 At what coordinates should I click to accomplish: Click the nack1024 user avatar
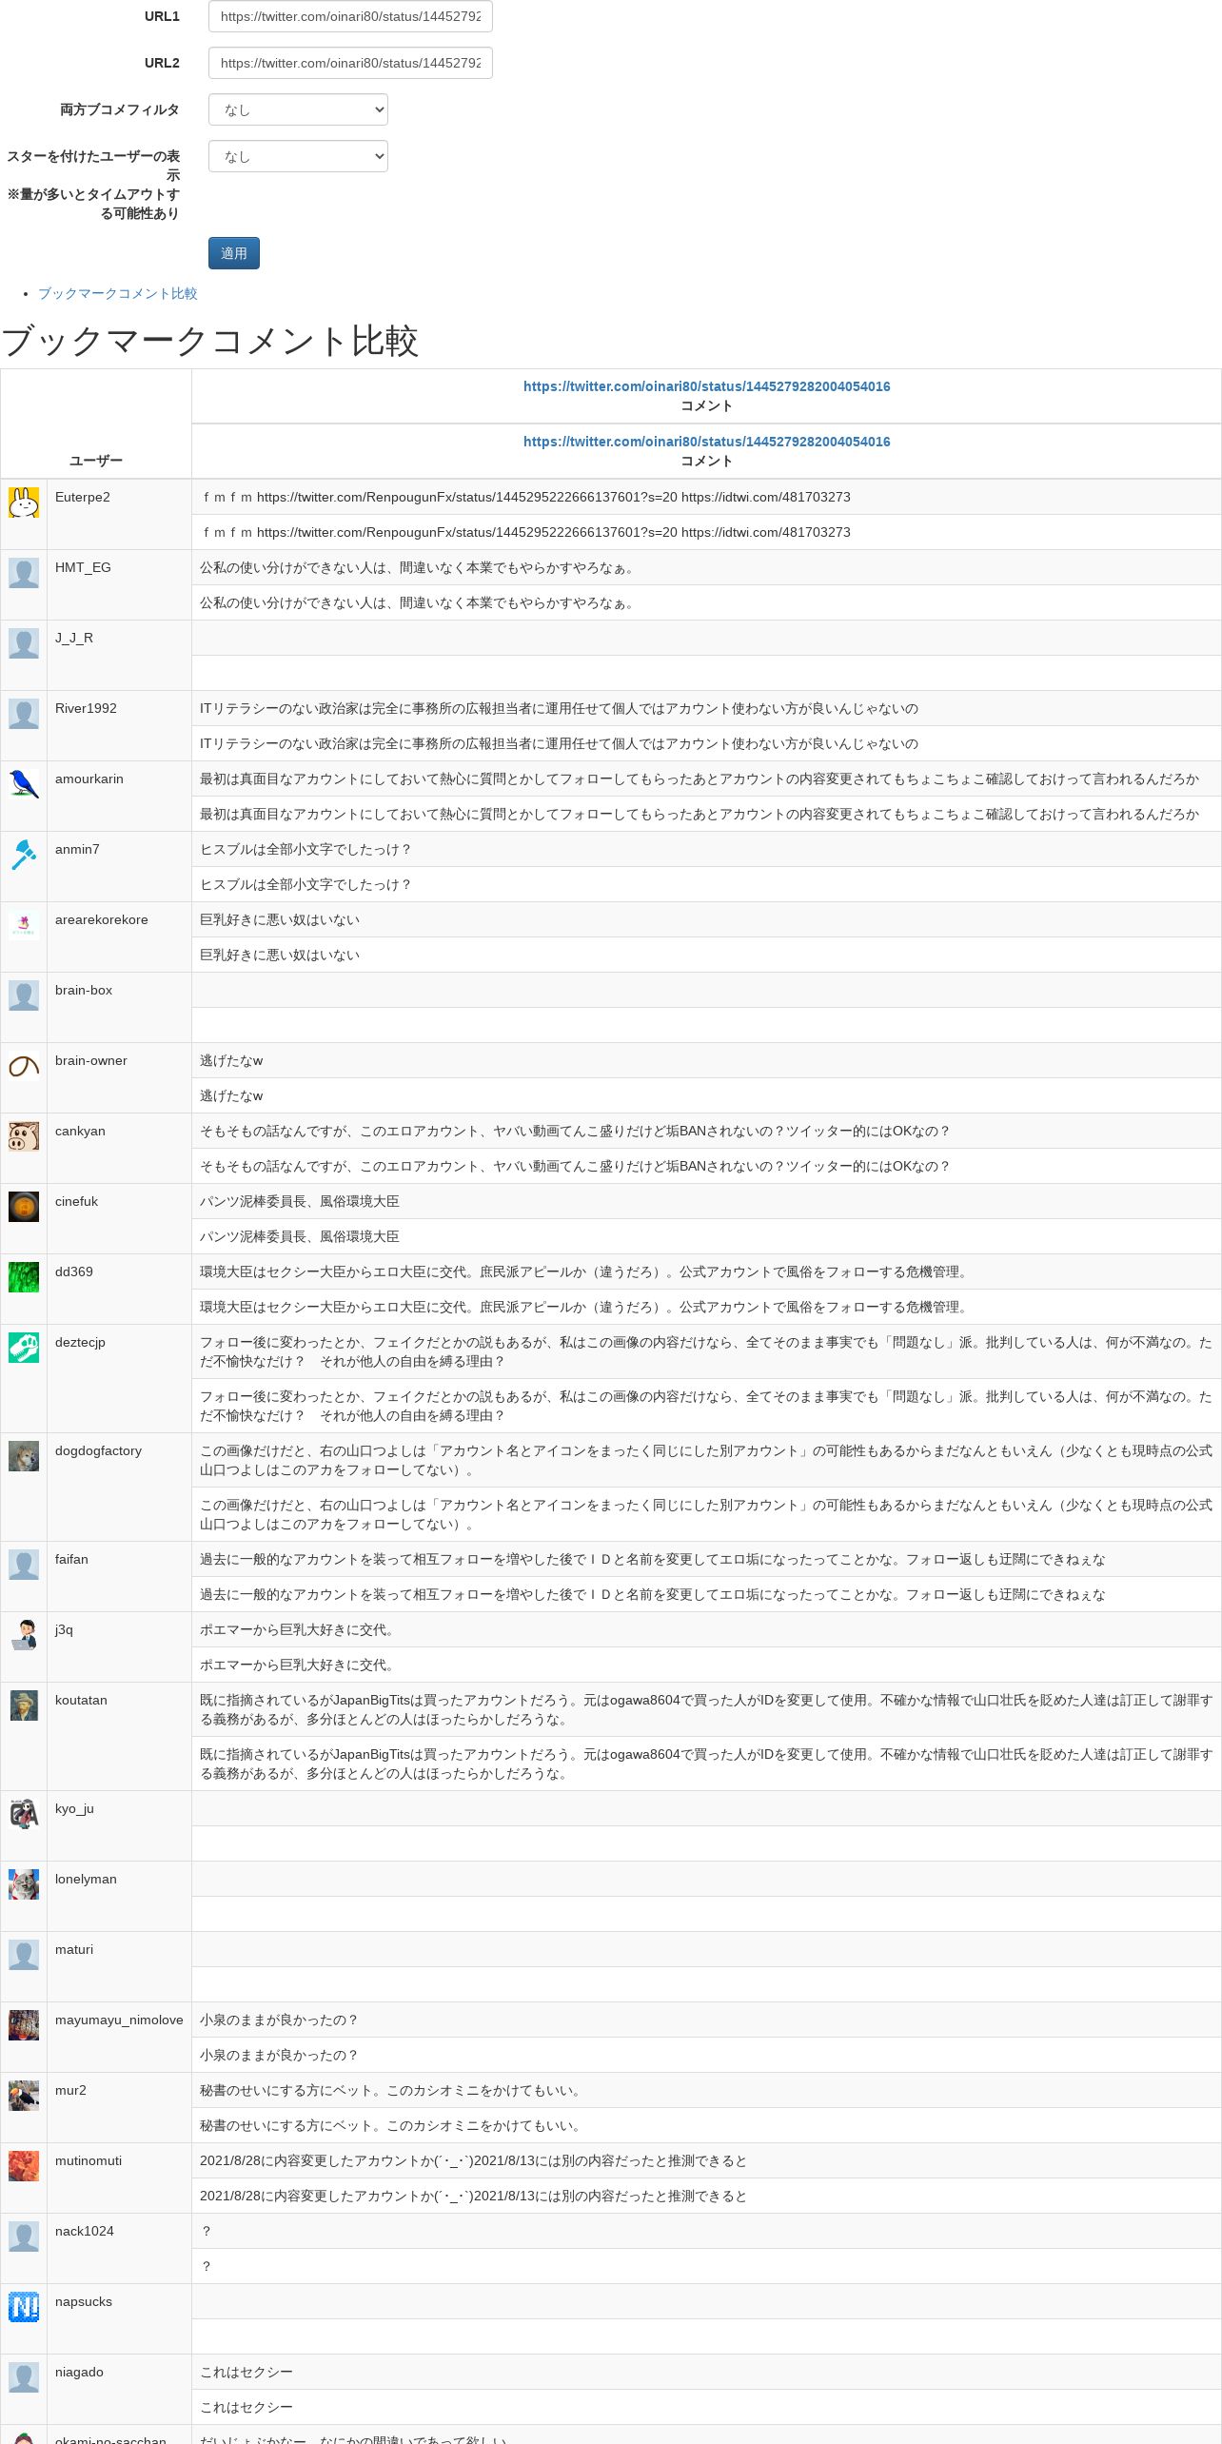[x=24, y=2237]
